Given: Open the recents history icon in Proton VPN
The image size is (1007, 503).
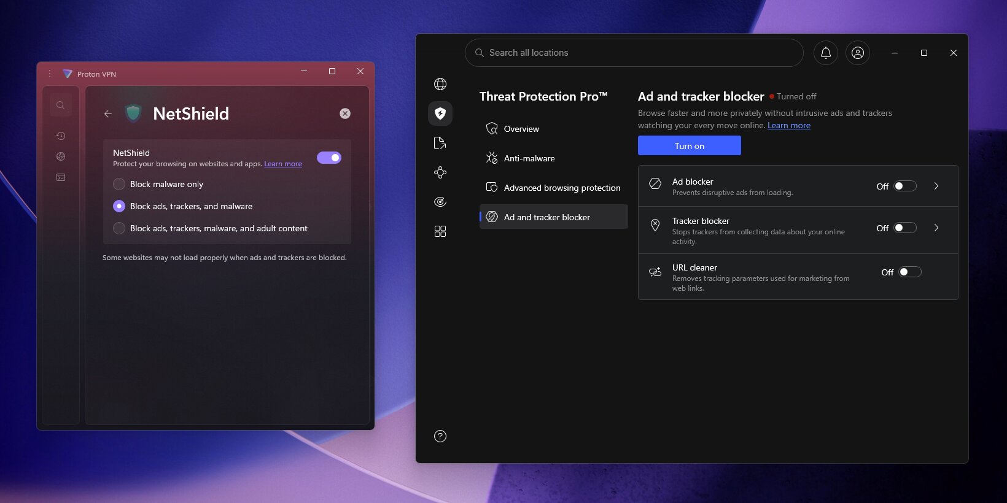Looking at the screenshot, I should [61, 136].
